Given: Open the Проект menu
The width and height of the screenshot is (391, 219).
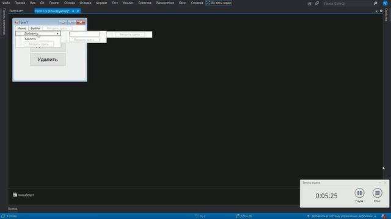Looking at the screenshot, I should point(54,3).
